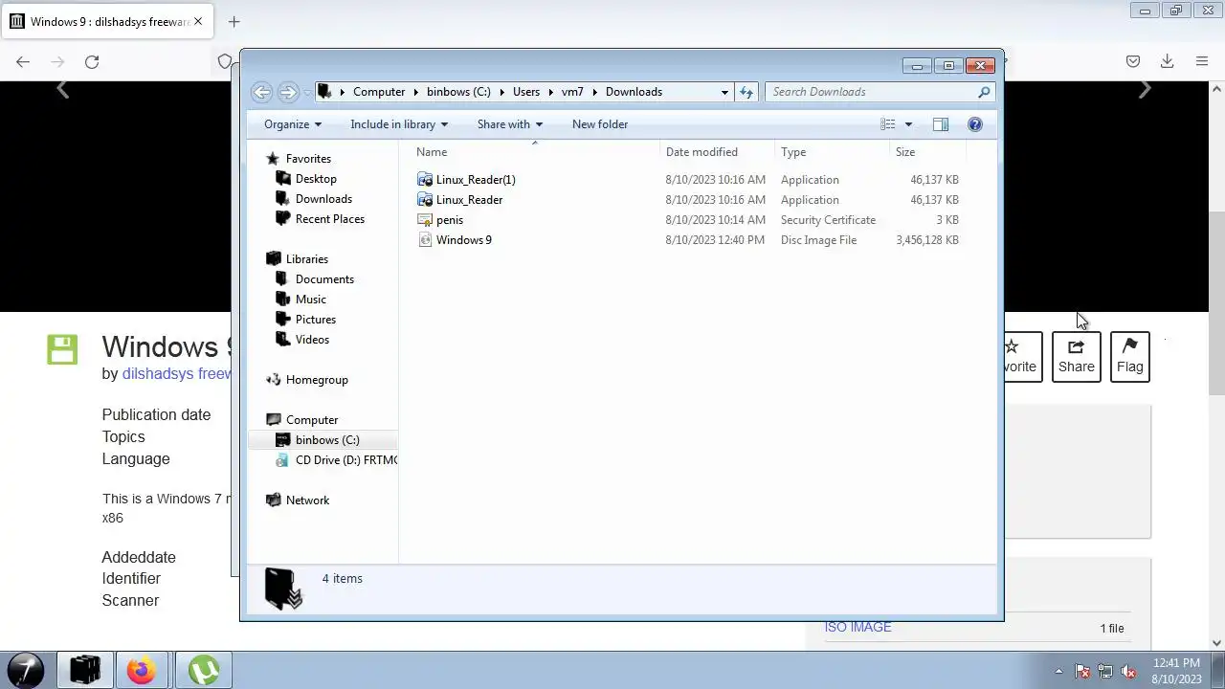Open the Organize menu

293,124
